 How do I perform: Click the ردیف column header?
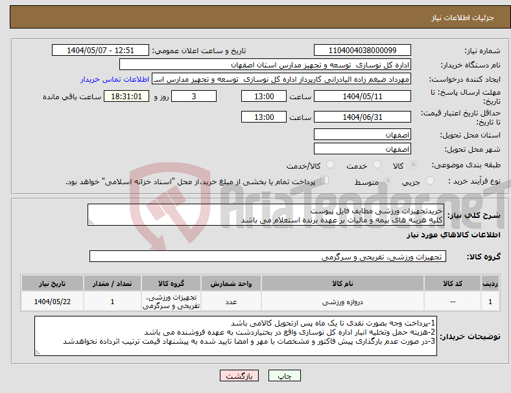pyautogui.click(x=490, y=283)
